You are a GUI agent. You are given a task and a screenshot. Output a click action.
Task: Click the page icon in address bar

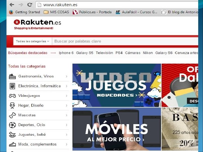click(39, 5)
